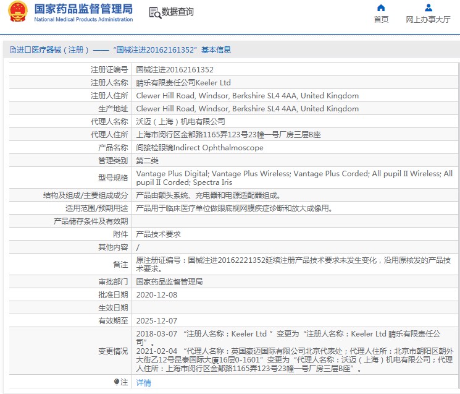Click the 有效期至 row label
Image resolution: width=460 pixels, height=394 pixels.
point(113,320)
